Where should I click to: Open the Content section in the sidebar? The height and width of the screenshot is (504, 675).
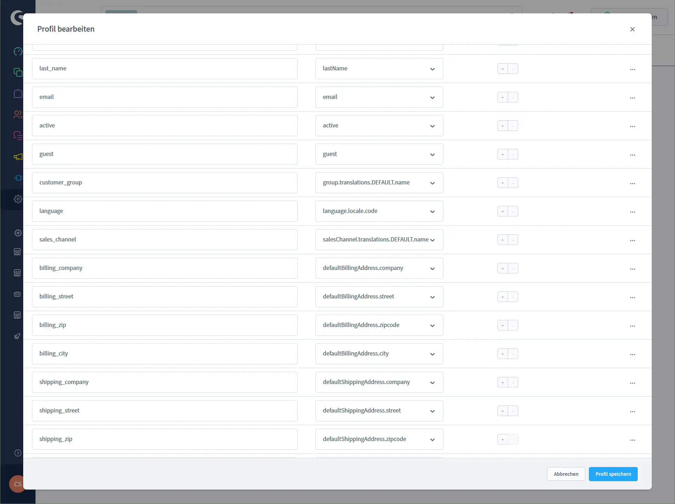pos(18,136)
